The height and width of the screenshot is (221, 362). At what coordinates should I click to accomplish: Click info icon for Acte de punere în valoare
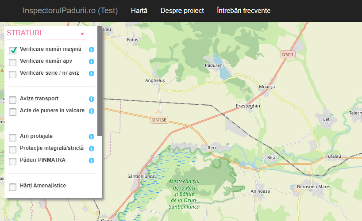pos(91,111)
